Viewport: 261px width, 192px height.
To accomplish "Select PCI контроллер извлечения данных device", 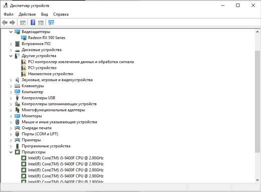I will (x=81, y=62).
